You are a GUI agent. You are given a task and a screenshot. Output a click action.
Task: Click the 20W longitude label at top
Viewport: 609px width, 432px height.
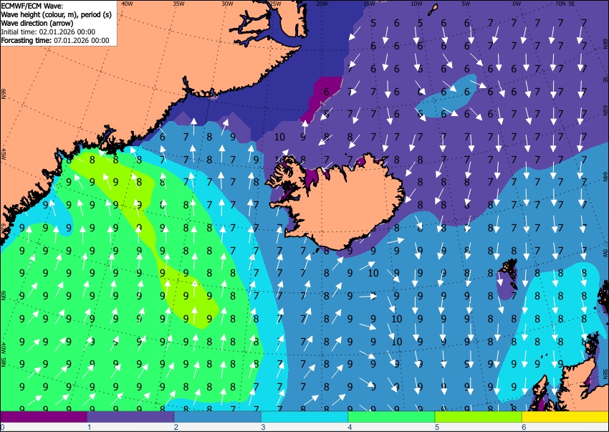[x=322, y=4]
